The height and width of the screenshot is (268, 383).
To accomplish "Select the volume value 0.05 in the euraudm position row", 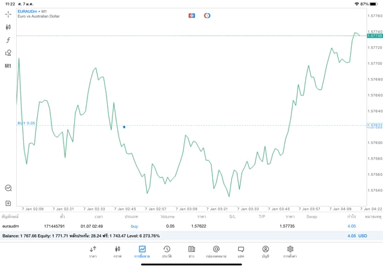I will click(170, 226).
